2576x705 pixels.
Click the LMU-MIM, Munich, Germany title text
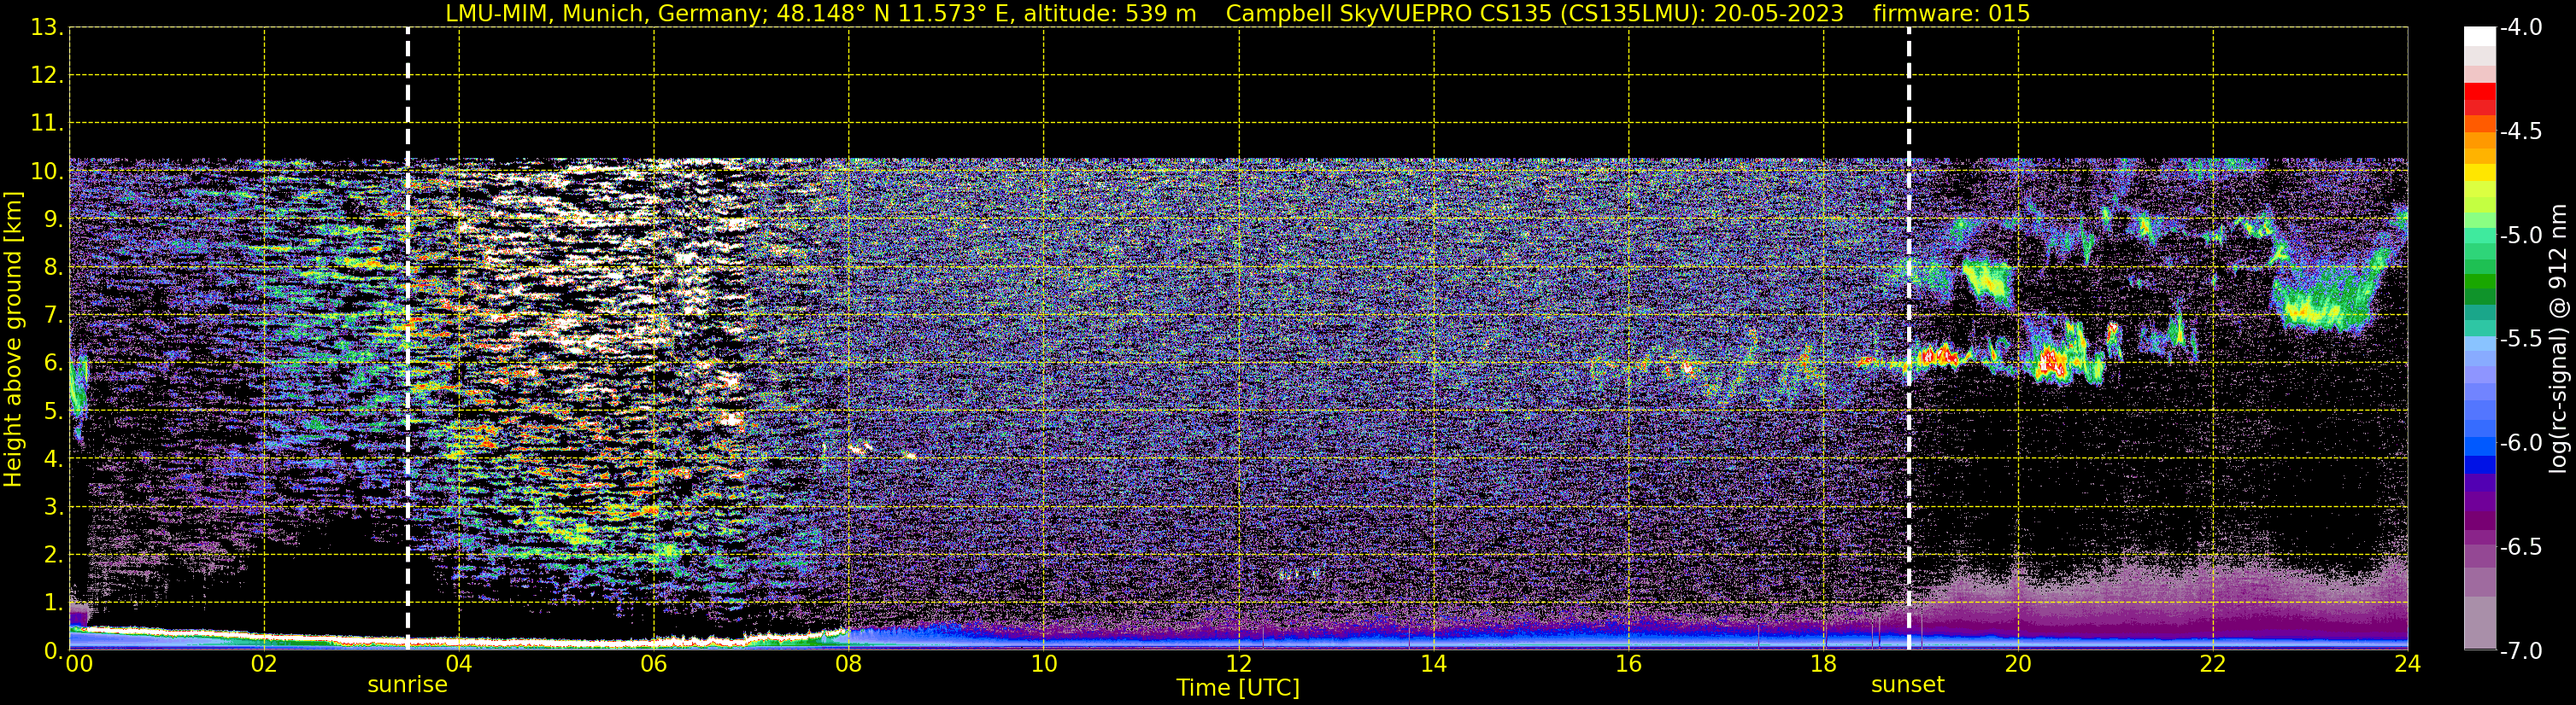point(606,14)
